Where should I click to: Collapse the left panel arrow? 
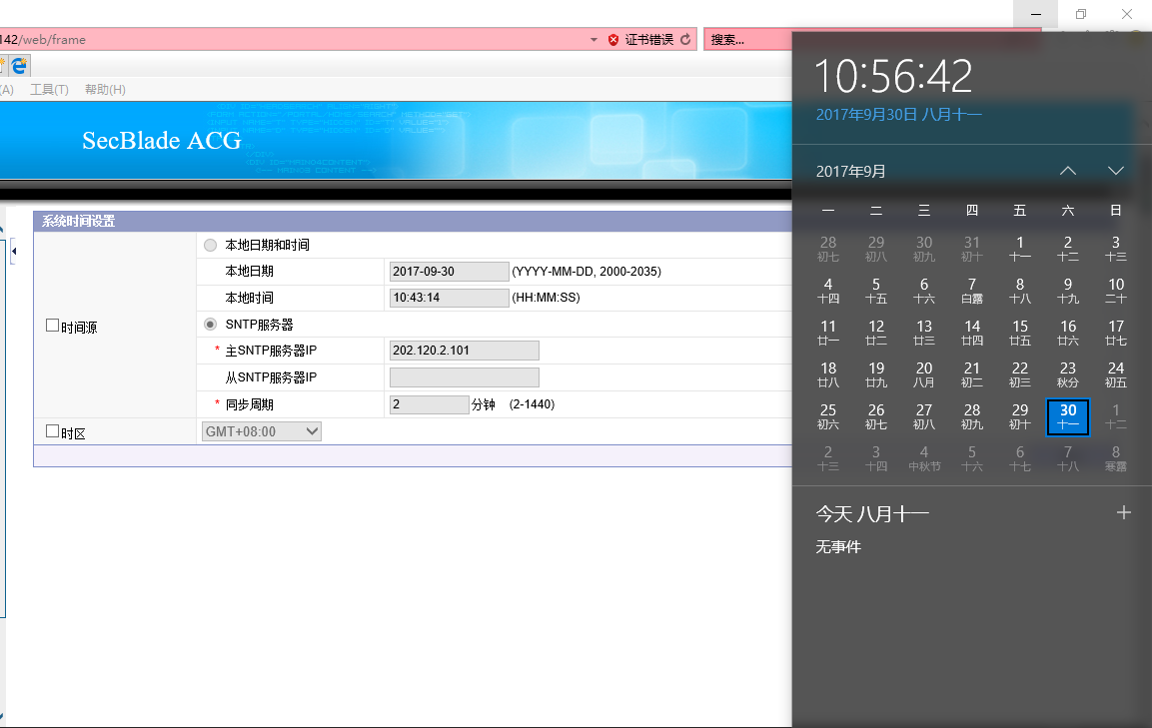pyautogui.click(x=14, y=252)
